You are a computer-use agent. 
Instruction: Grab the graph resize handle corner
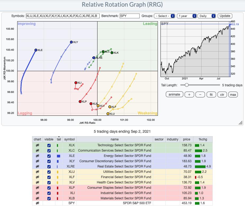click(x=240, y=123)
